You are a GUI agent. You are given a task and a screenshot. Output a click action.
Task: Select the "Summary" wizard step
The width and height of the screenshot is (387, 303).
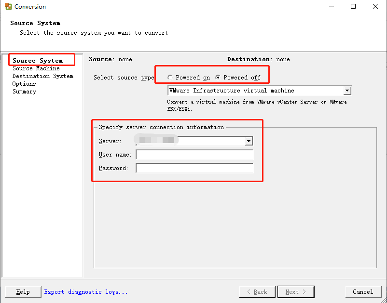coord(24,91)
